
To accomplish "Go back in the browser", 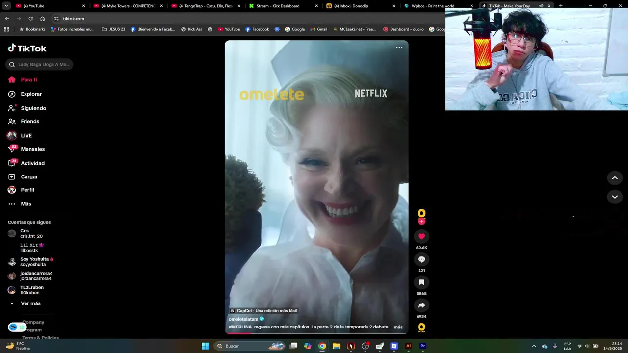I will (x=7, y=19).
